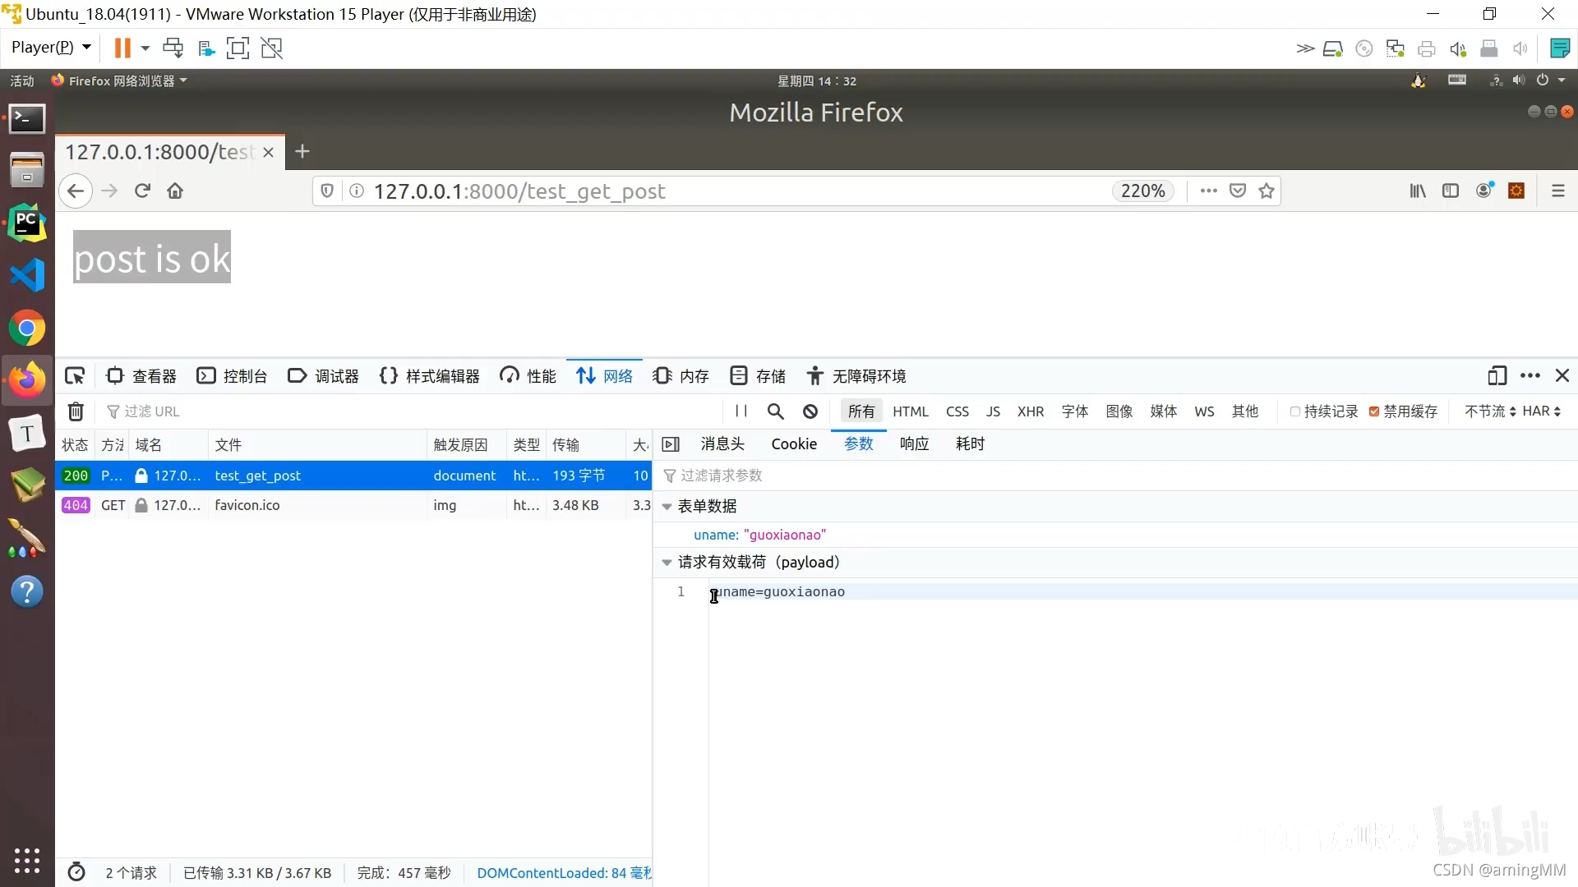Click the 220% zoom level indicator

[x=1142, y=191]
